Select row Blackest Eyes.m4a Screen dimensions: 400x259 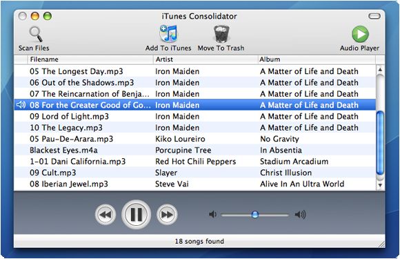195,150
